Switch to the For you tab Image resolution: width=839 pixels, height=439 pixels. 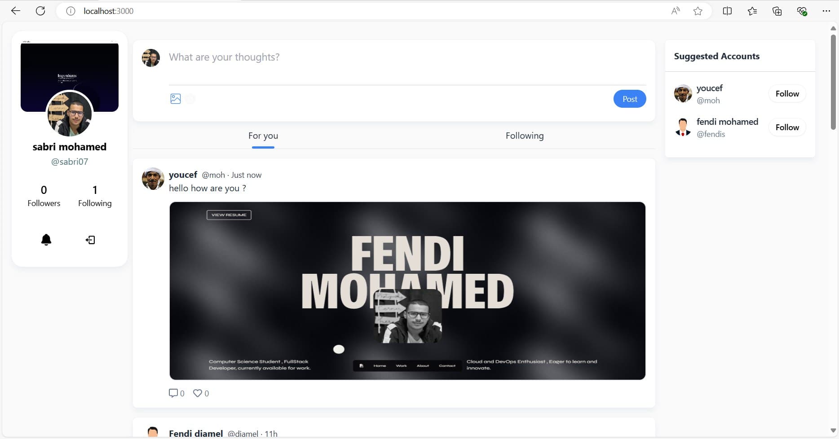click(263, 136)
